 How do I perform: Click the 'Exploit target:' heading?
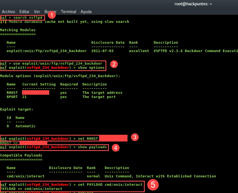16,109
